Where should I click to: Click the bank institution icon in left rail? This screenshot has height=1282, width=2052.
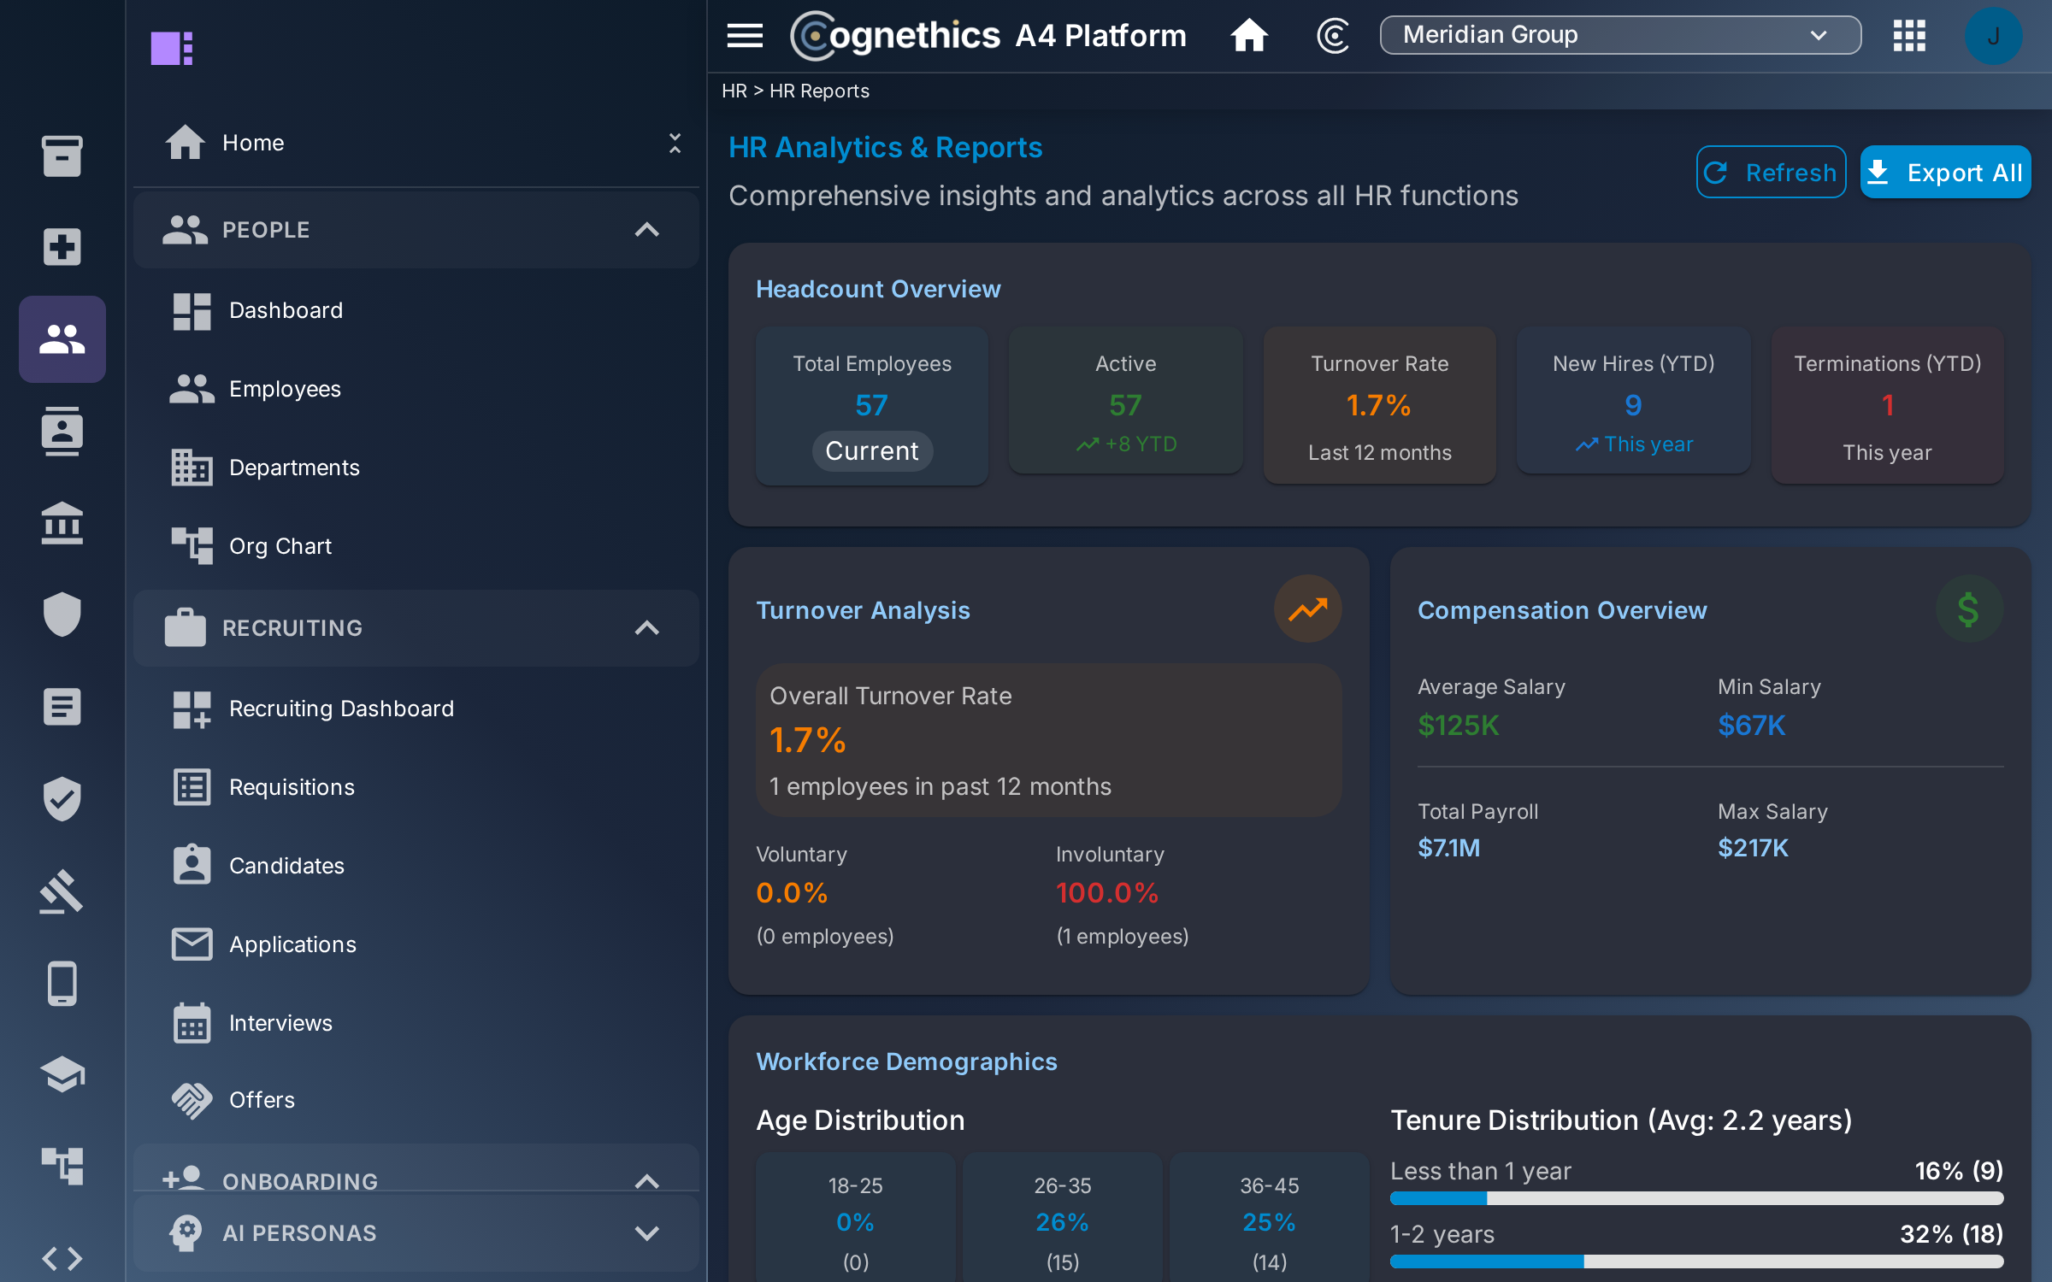point(62,522)
